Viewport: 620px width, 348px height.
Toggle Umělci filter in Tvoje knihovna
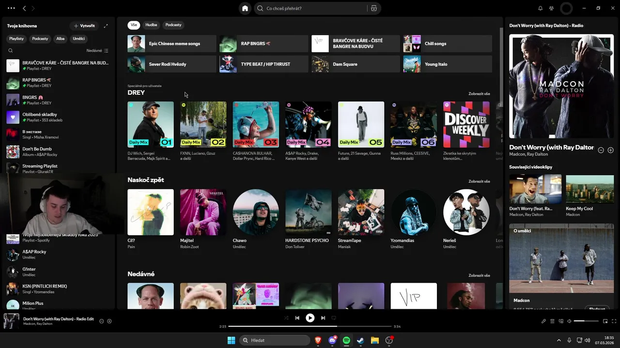coord(79,39)
